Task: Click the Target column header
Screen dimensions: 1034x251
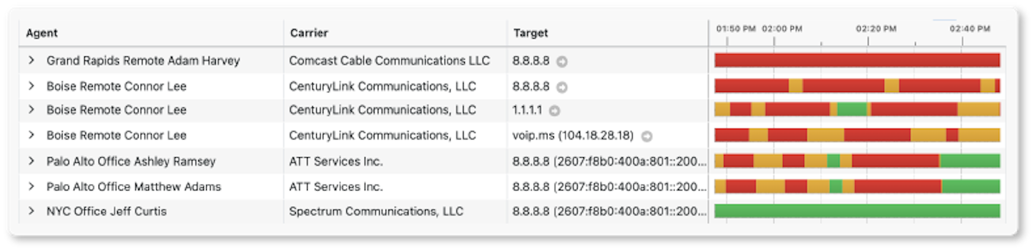Action: 531,33
